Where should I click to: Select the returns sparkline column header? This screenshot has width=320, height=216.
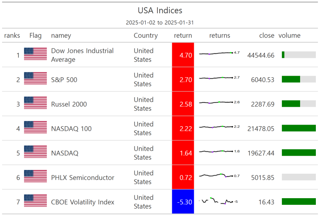(x=219, y=36)
